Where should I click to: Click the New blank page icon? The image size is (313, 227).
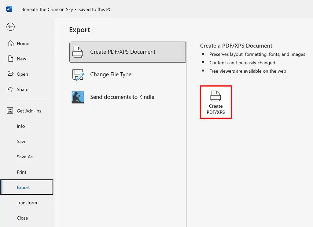click(x=10, y=59)
